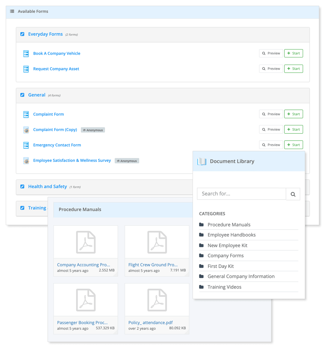Screen dimensions: 325x348
Task: Preview the Complaint Form
Action: [271, 114]
